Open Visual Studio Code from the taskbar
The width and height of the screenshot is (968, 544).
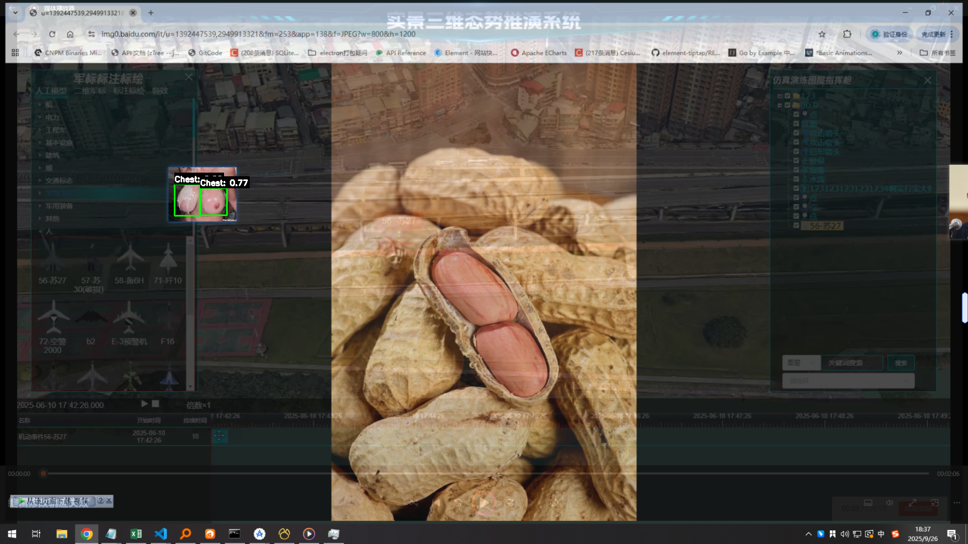(161, 534)
